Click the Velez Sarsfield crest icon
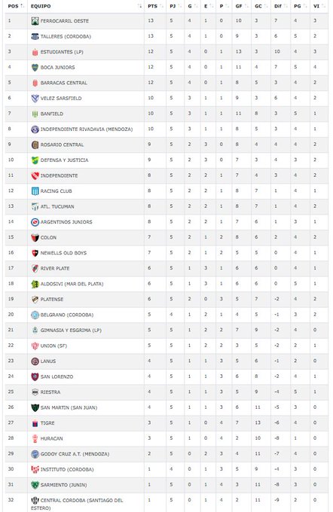Image resolution: width=333 pixels, height=512 pixels. click(x=35, y=99)
